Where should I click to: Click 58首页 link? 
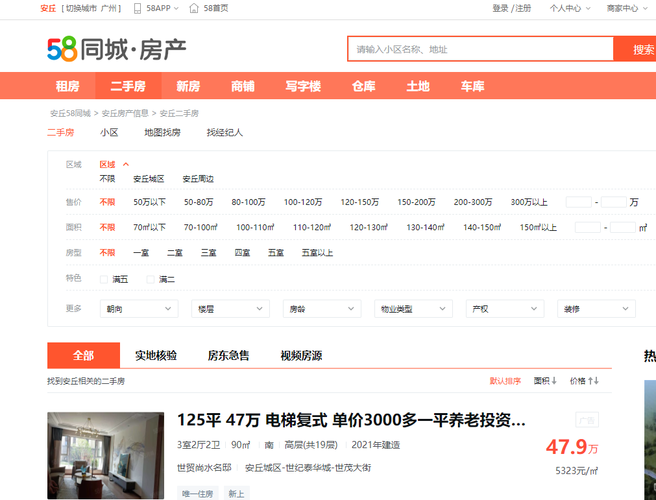(216, 8)
